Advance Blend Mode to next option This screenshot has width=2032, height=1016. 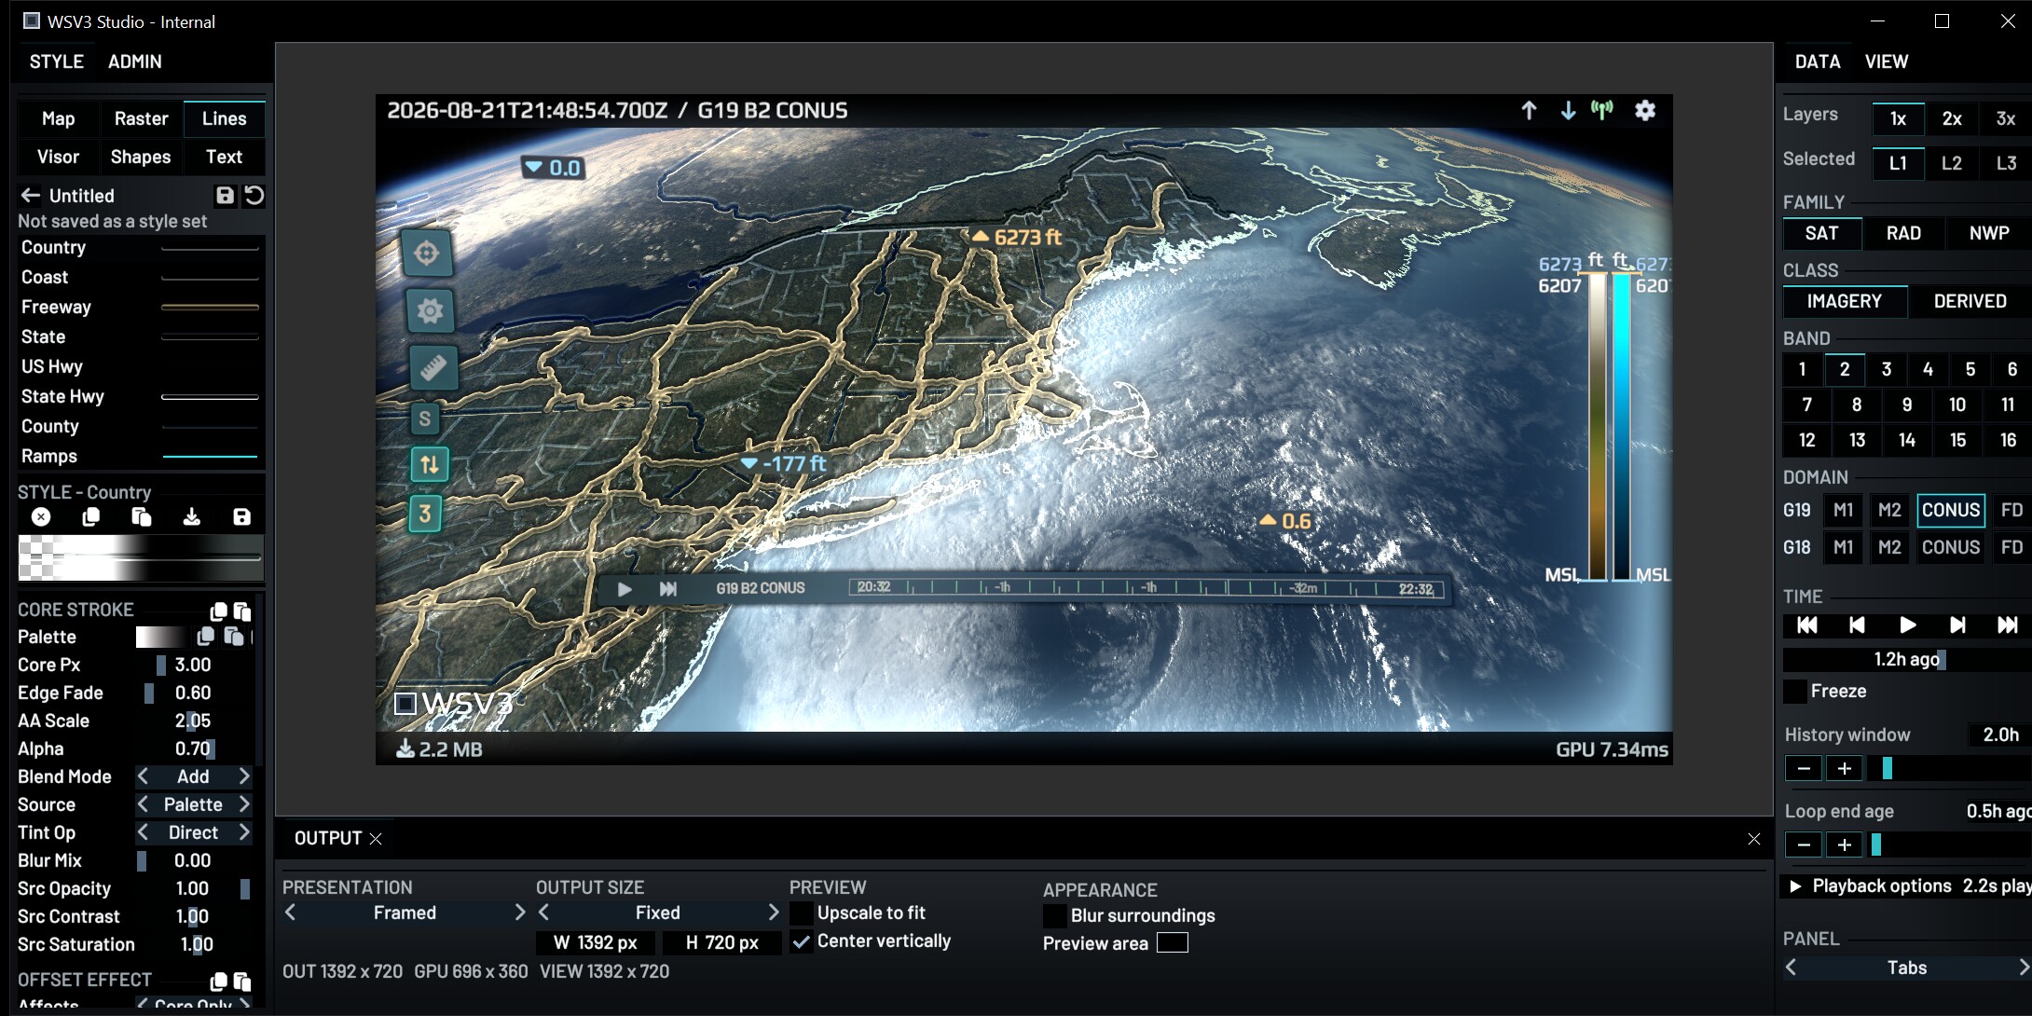[244, 776]
